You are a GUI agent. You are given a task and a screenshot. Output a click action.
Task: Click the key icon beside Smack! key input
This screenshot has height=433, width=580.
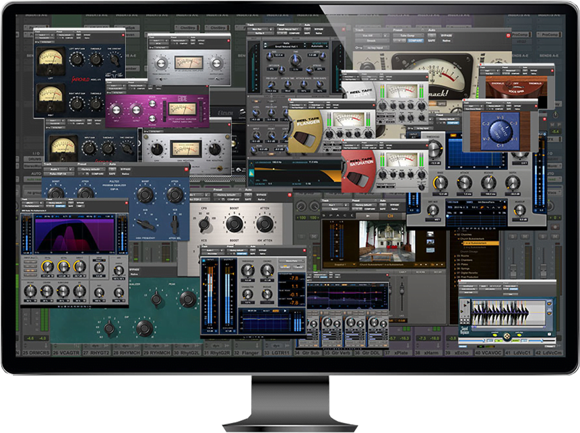click(x=358, y=48)
